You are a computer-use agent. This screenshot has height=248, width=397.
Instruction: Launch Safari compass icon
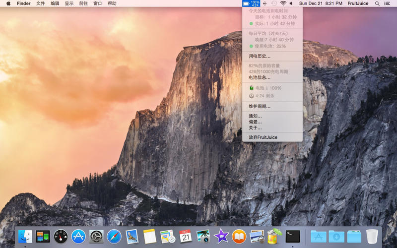tap(114, 237)
